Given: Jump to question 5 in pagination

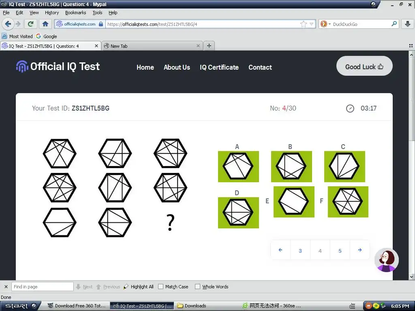Looking at the screenshot, I should [340, 250].
